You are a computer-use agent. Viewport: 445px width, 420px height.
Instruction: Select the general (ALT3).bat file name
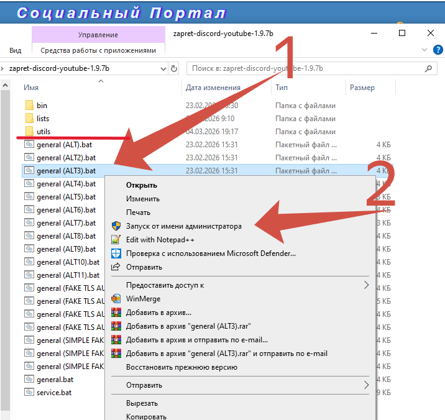tap(66, 171)
